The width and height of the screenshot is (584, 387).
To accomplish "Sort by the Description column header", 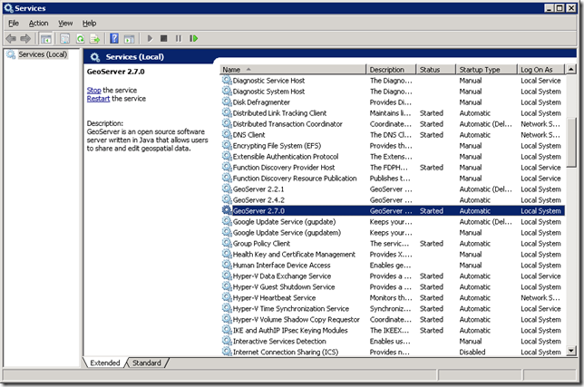I will (391, 70).
